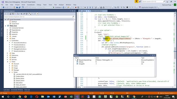The height and width of the screenshot is (99, 177).
Task: Open the File menu
Action: coord(2,5)
